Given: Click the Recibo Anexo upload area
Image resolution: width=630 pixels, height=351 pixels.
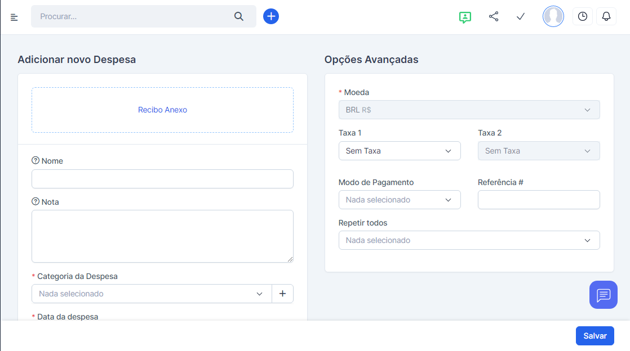Looking at the screenshot, I should tap(162, 110).
